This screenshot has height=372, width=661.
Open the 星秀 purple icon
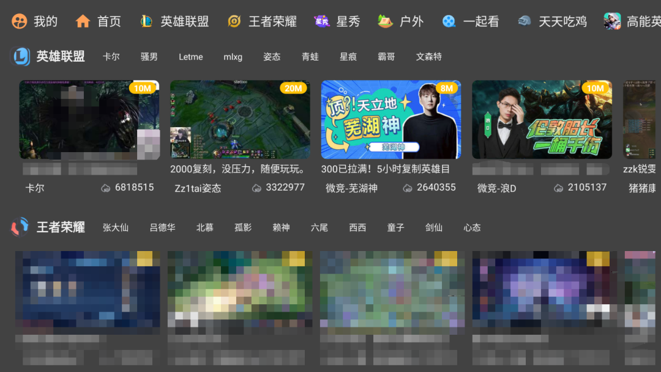tap(322, 21)
